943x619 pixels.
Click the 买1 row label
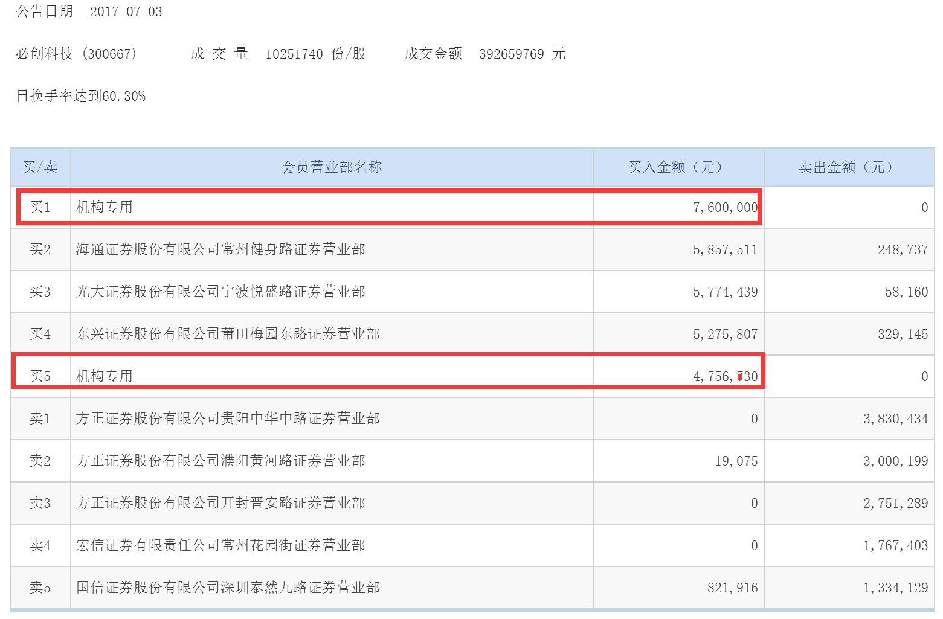coord(40,207)
